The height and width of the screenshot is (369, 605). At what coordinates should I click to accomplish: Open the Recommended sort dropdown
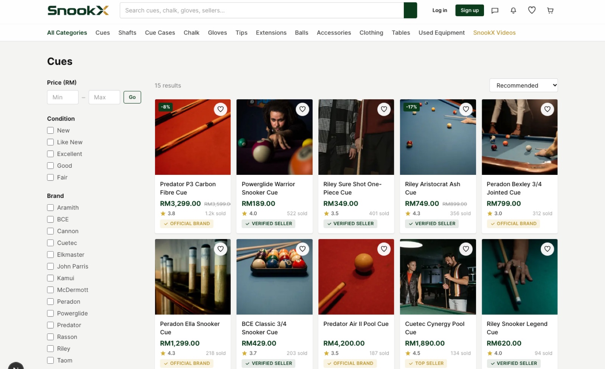[523, 85]
